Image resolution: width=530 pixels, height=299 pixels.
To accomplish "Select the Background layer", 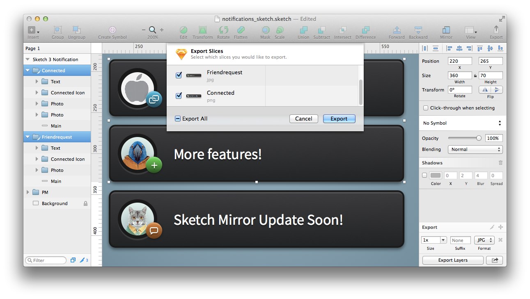I will point(57,203).
